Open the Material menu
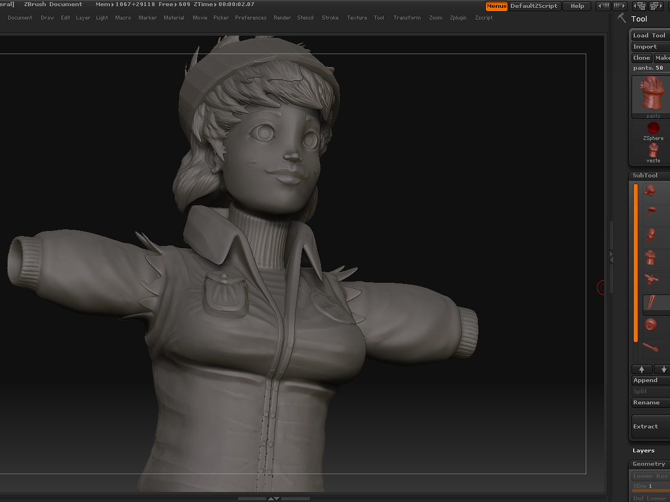This screenshot has height=502, width=670. (x=174, y=18)
